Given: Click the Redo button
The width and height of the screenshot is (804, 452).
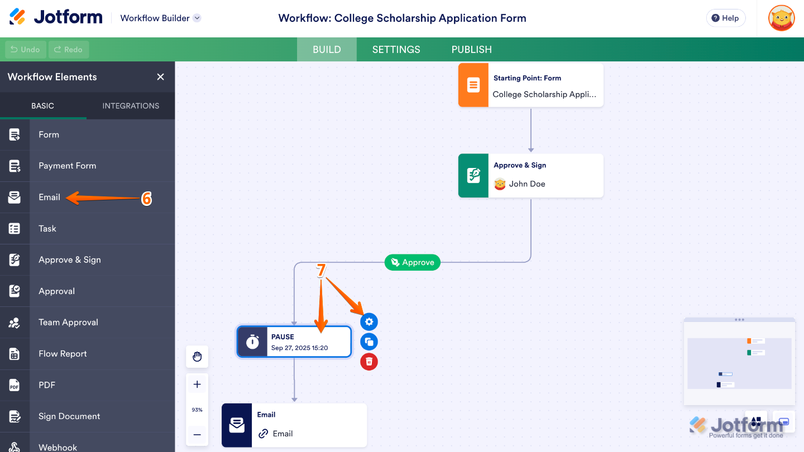Looking at the screenshot, I should pos(68,49).
